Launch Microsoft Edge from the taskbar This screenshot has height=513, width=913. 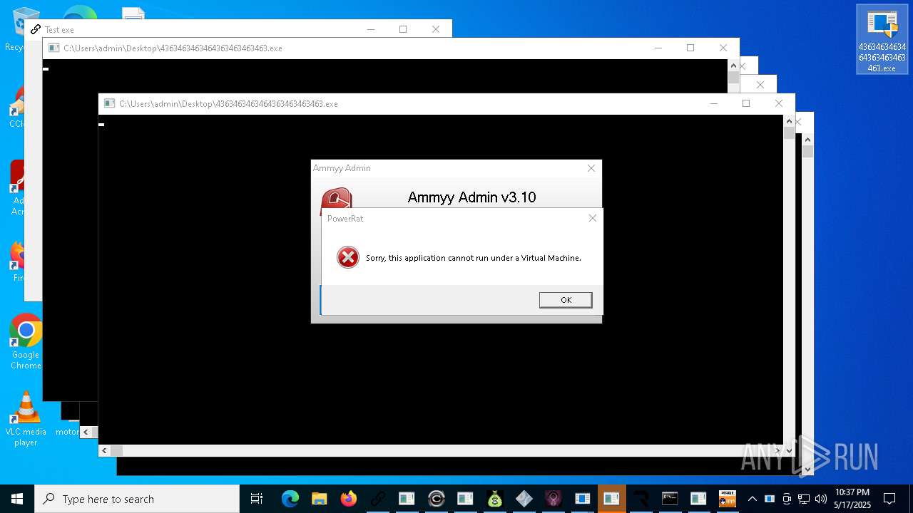(290, 499)
